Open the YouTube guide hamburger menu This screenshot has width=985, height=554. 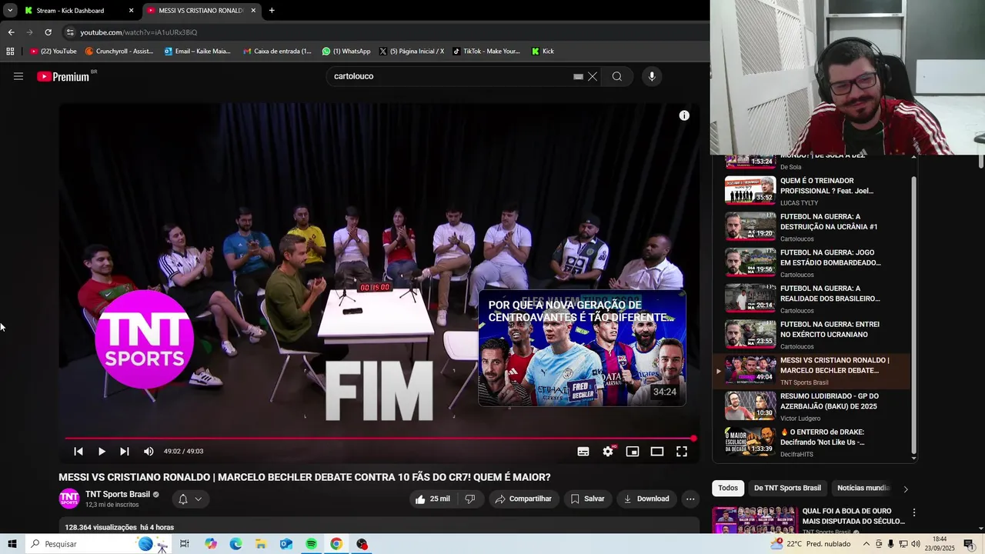click(18, 76)
